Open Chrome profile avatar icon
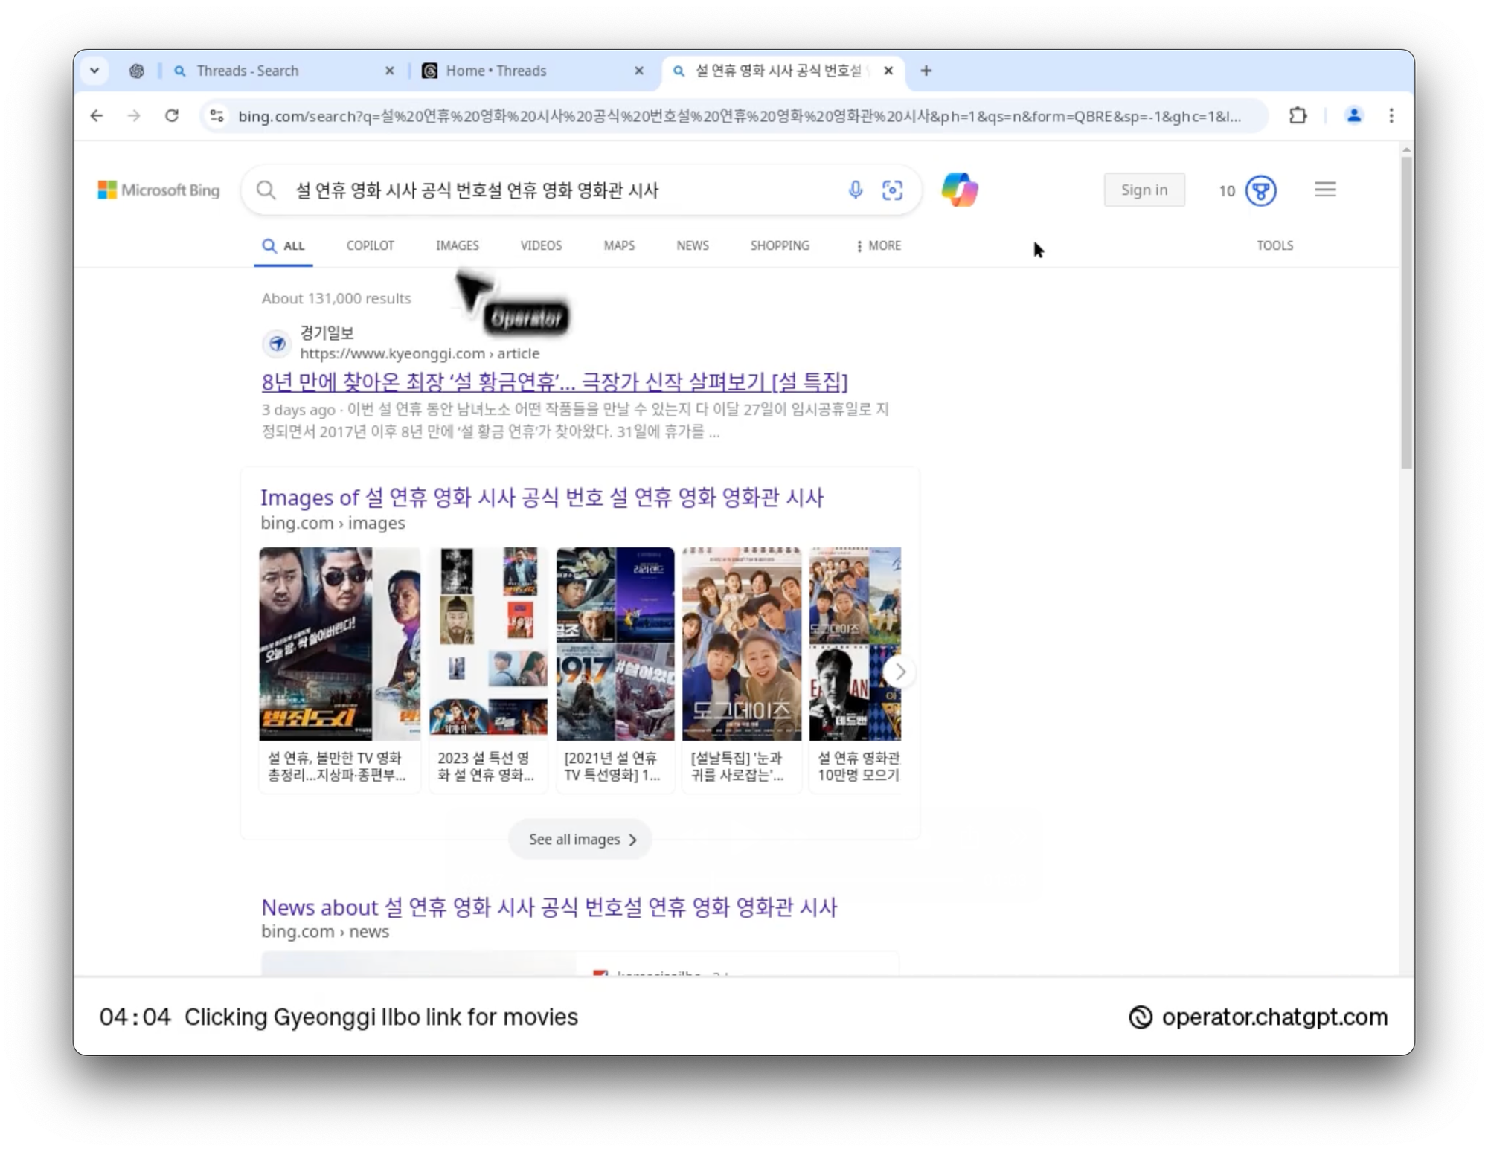 click(1353, 116)
